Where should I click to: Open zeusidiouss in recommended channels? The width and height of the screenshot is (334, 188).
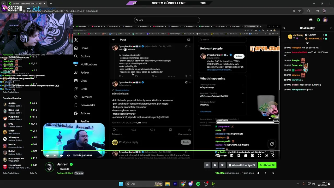(x=20, y=166)
